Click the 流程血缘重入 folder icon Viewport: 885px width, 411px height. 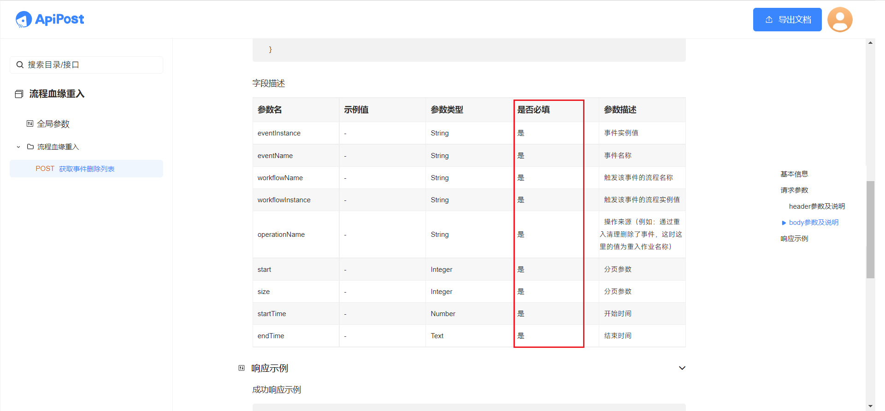(30, 147)
